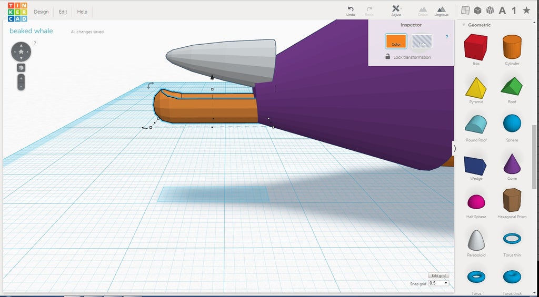The height and width of the screenshot is (297, 539).
Task: Rotate view right with the navigation arrow
Action: click(27, 52)
